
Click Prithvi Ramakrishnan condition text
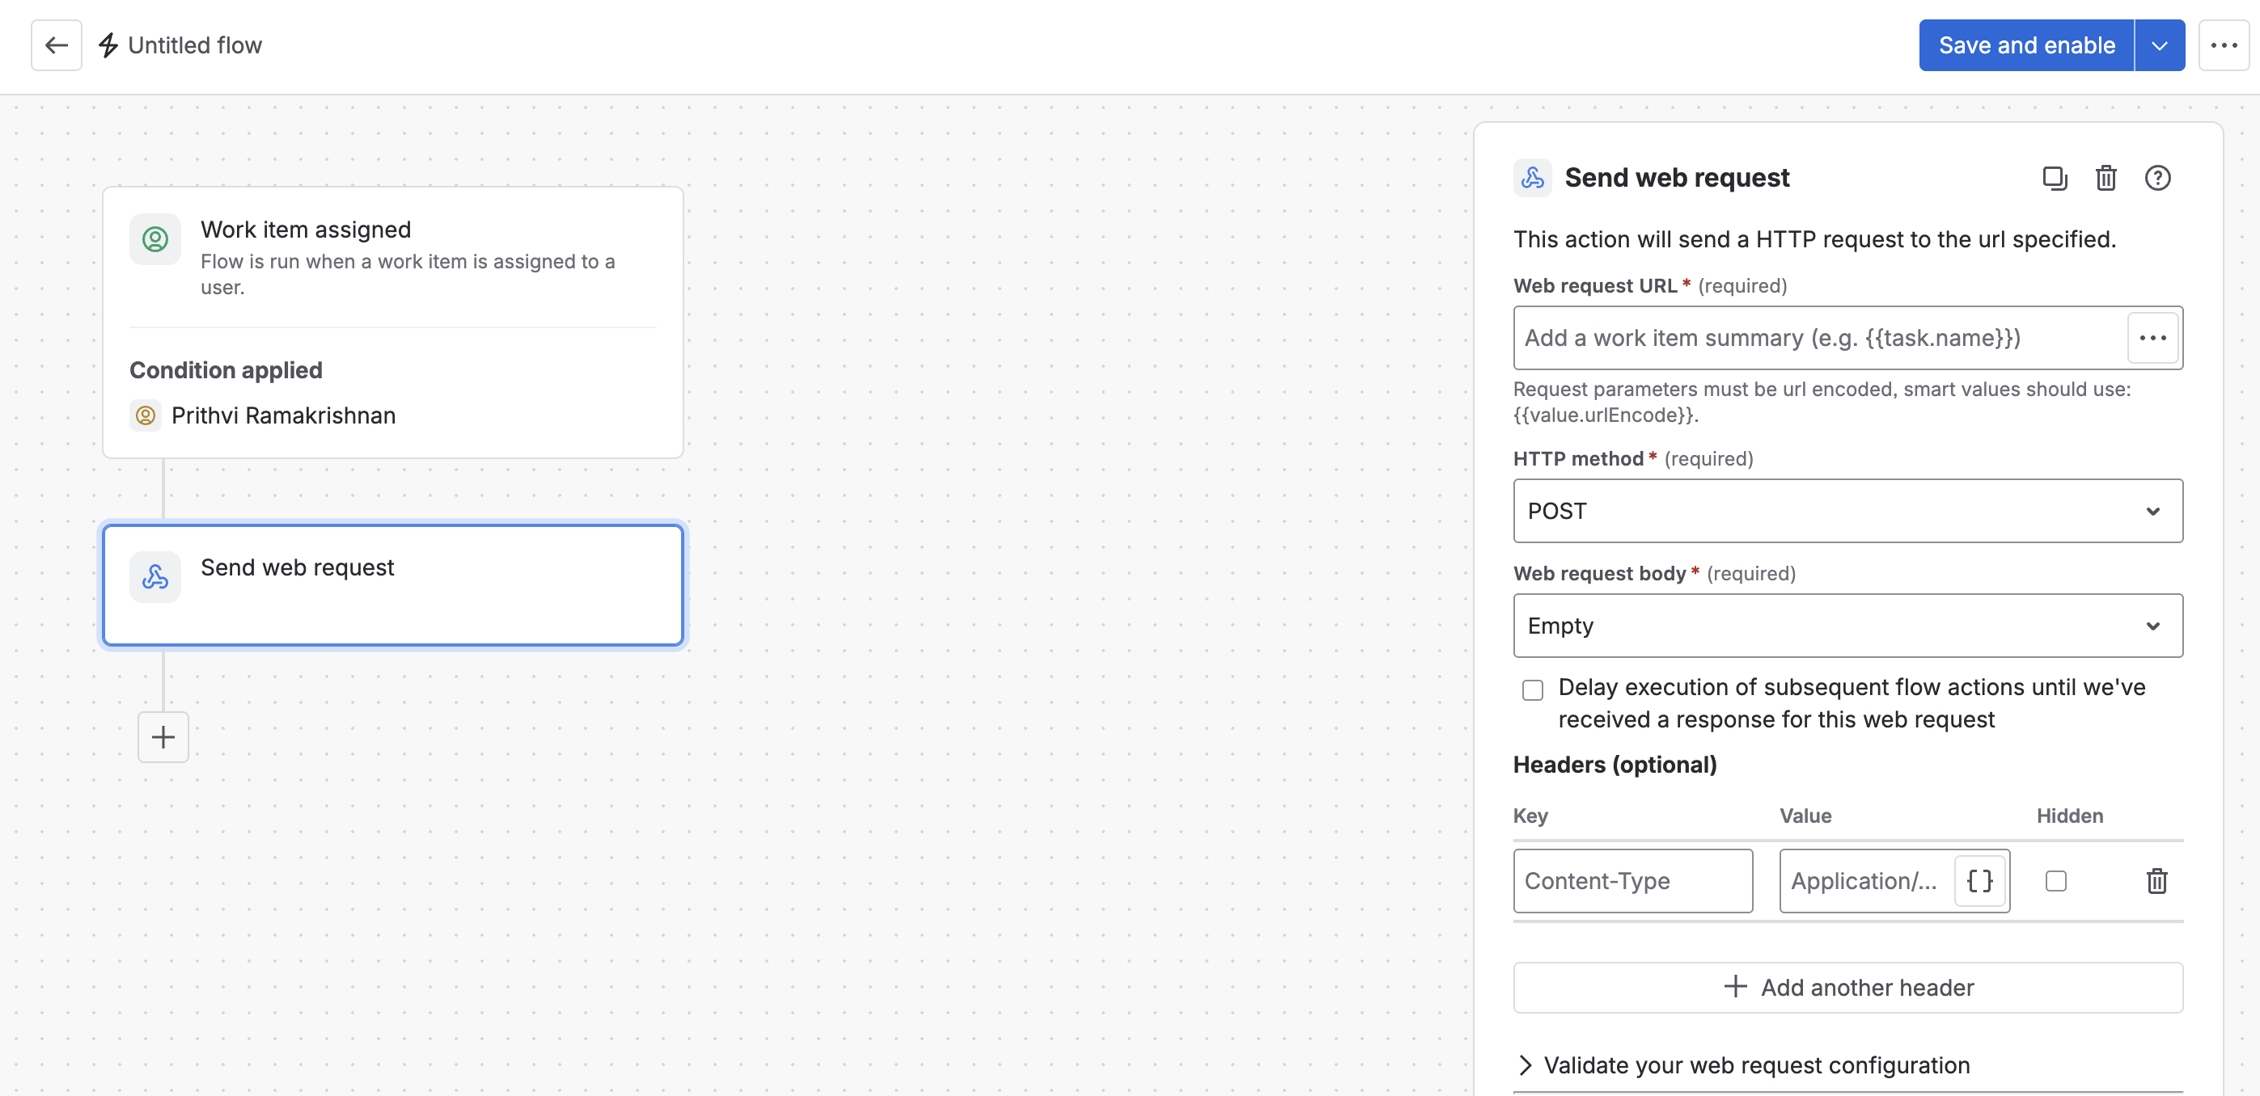tap(283, 415)
